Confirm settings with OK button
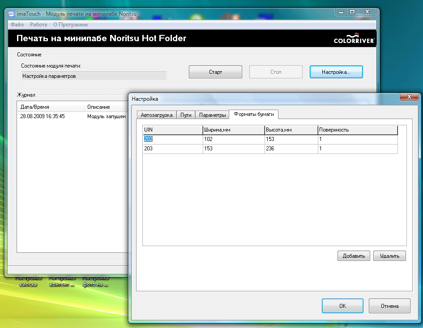This screenshot has height=328, width=423. click(342, 306)
